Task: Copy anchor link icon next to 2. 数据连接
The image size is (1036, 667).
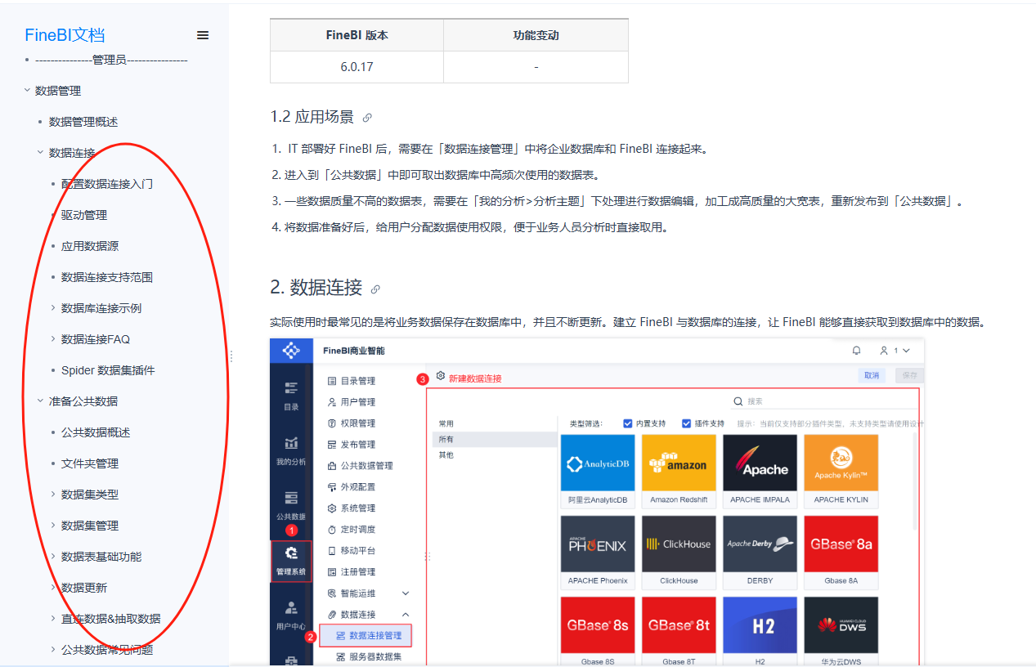Action: click(375, 289)
